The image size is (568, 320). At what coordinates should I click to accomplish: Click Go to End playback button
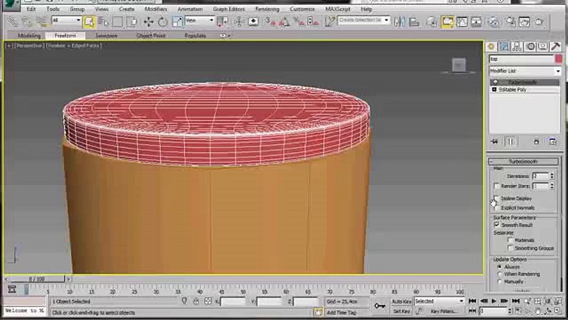[x=515, y=301]
